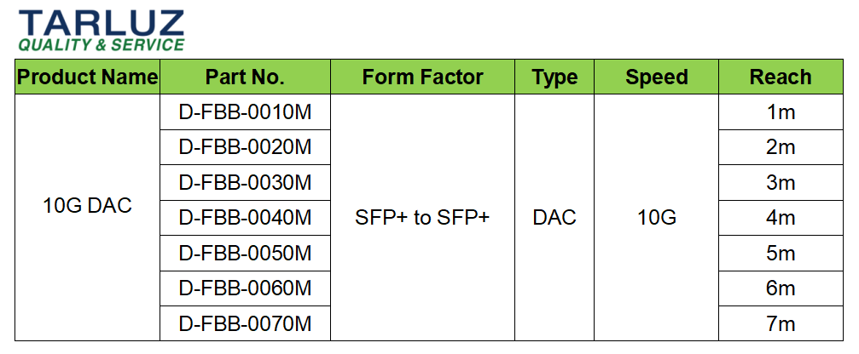Select part number D-FBB-0040M
This screenshot has width=859, height=354.
(x=245, y=218)
